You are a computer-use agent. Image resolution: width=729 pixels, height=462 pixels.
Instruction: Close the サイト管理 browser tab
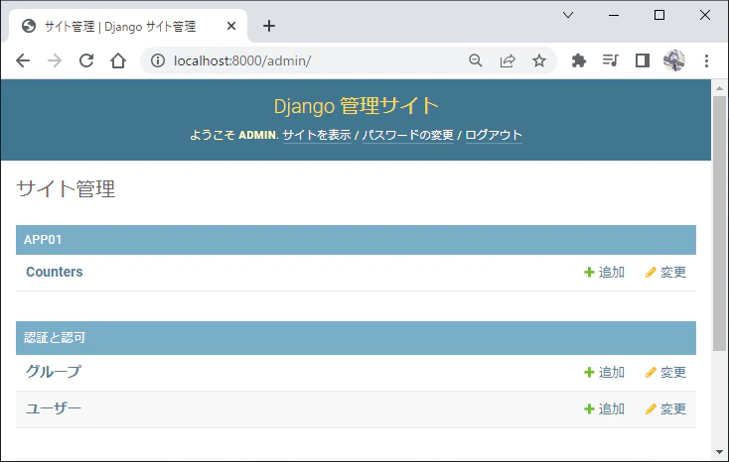(x=231, y=27)
